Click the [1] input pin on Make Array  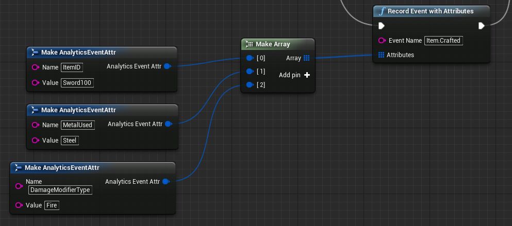[250, 72]
